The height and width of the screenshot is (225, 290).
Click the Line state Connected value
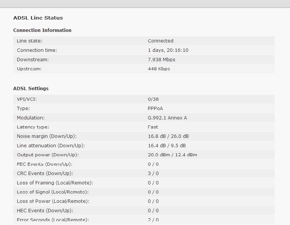[x=161, y=41]
